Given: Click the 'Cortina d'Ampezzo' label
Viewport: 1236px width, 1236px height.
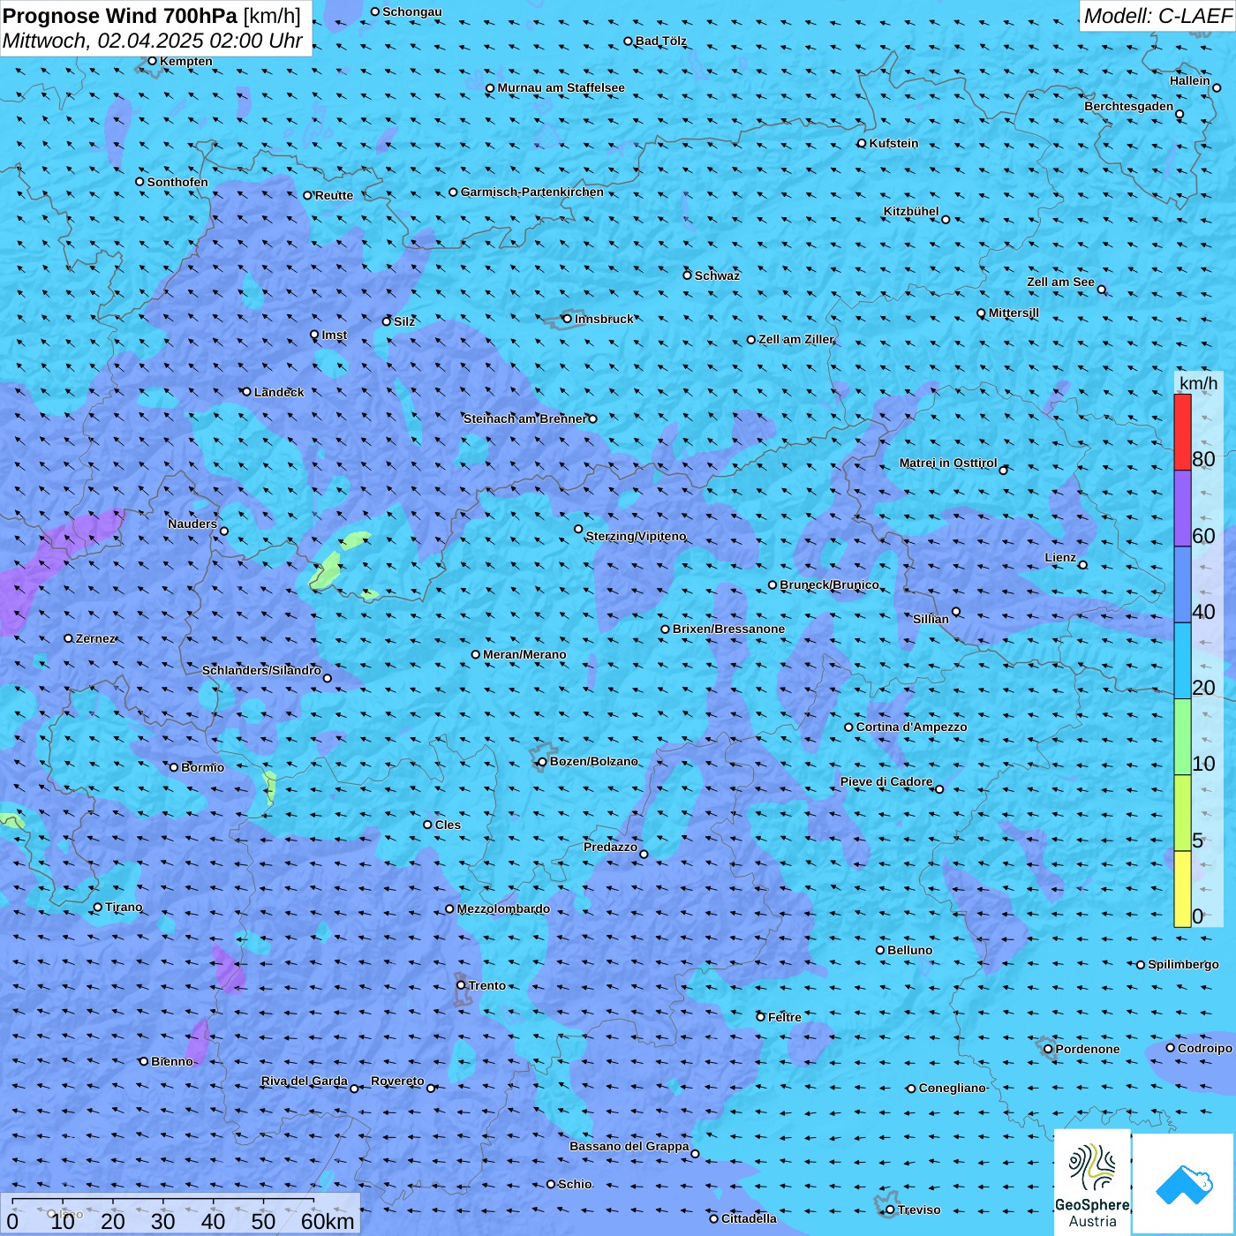Looking at the screenshot, I should pos(911,727).
